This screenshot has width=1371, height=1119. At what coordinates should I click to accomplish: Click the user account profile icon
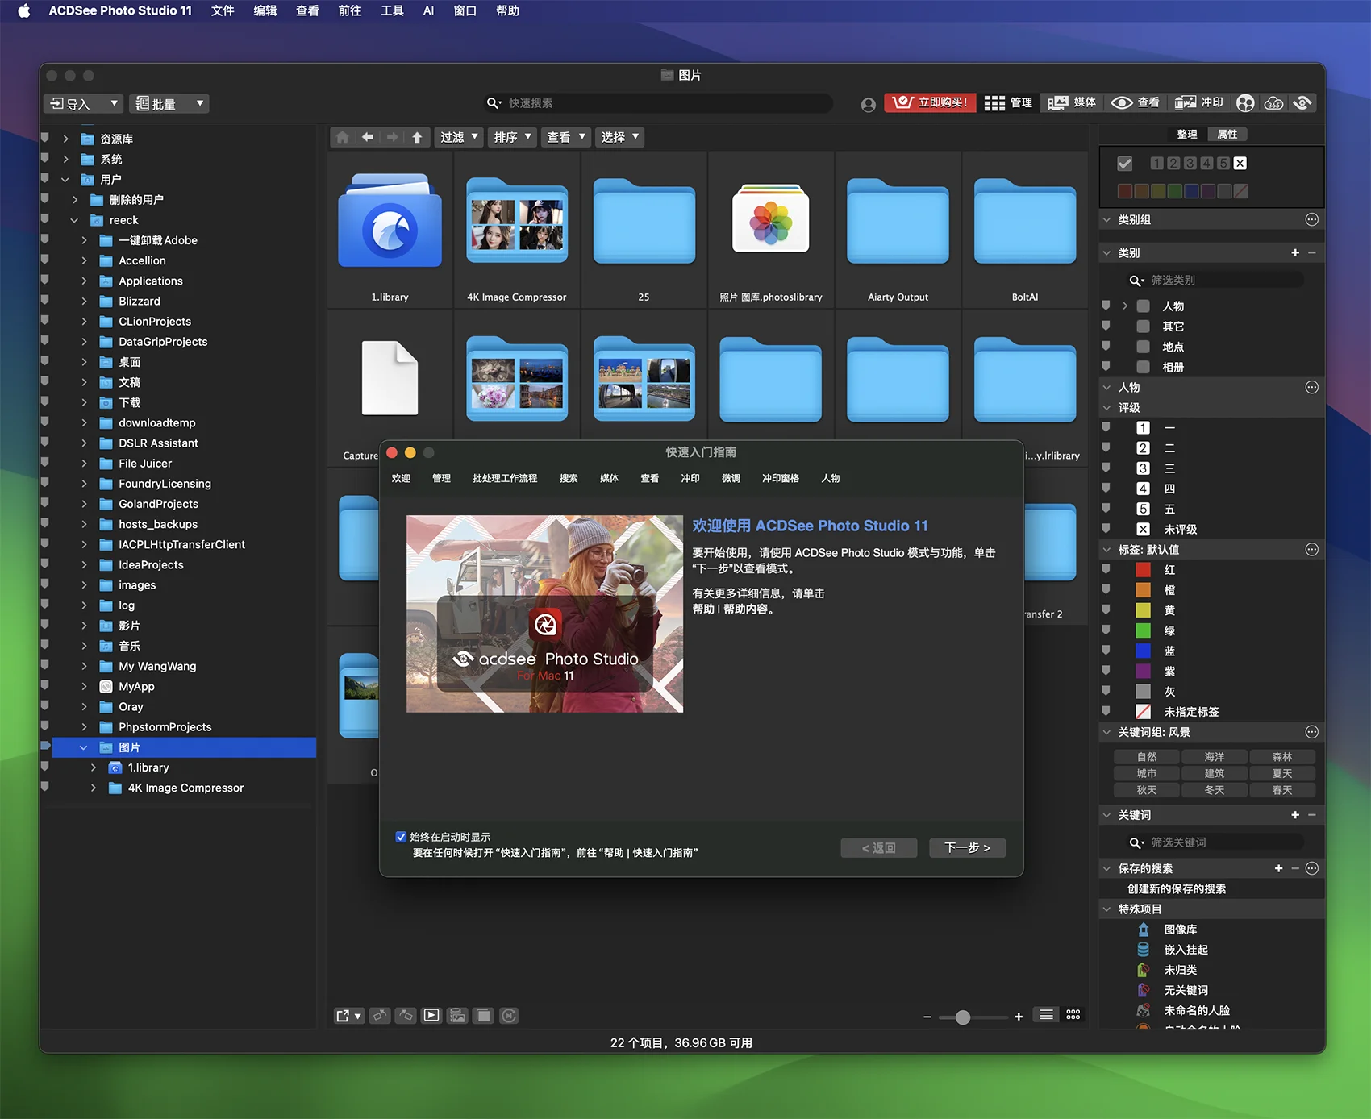[868, 104]
